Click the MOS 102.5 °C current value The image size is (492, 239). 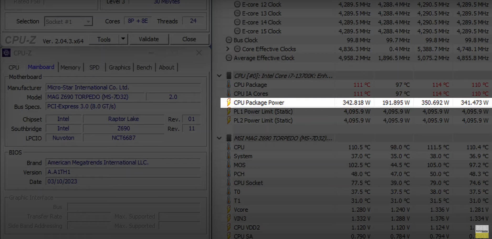pyautogui.click(x=359, y=165)
